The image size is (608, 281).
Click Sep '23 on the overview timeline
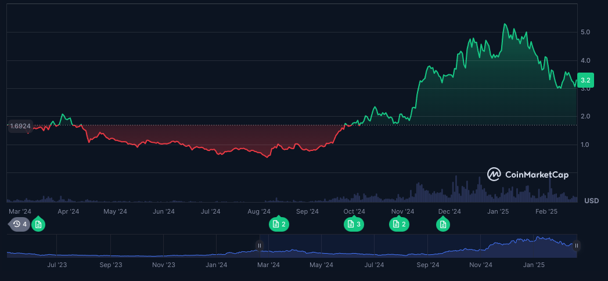point(111,265)
